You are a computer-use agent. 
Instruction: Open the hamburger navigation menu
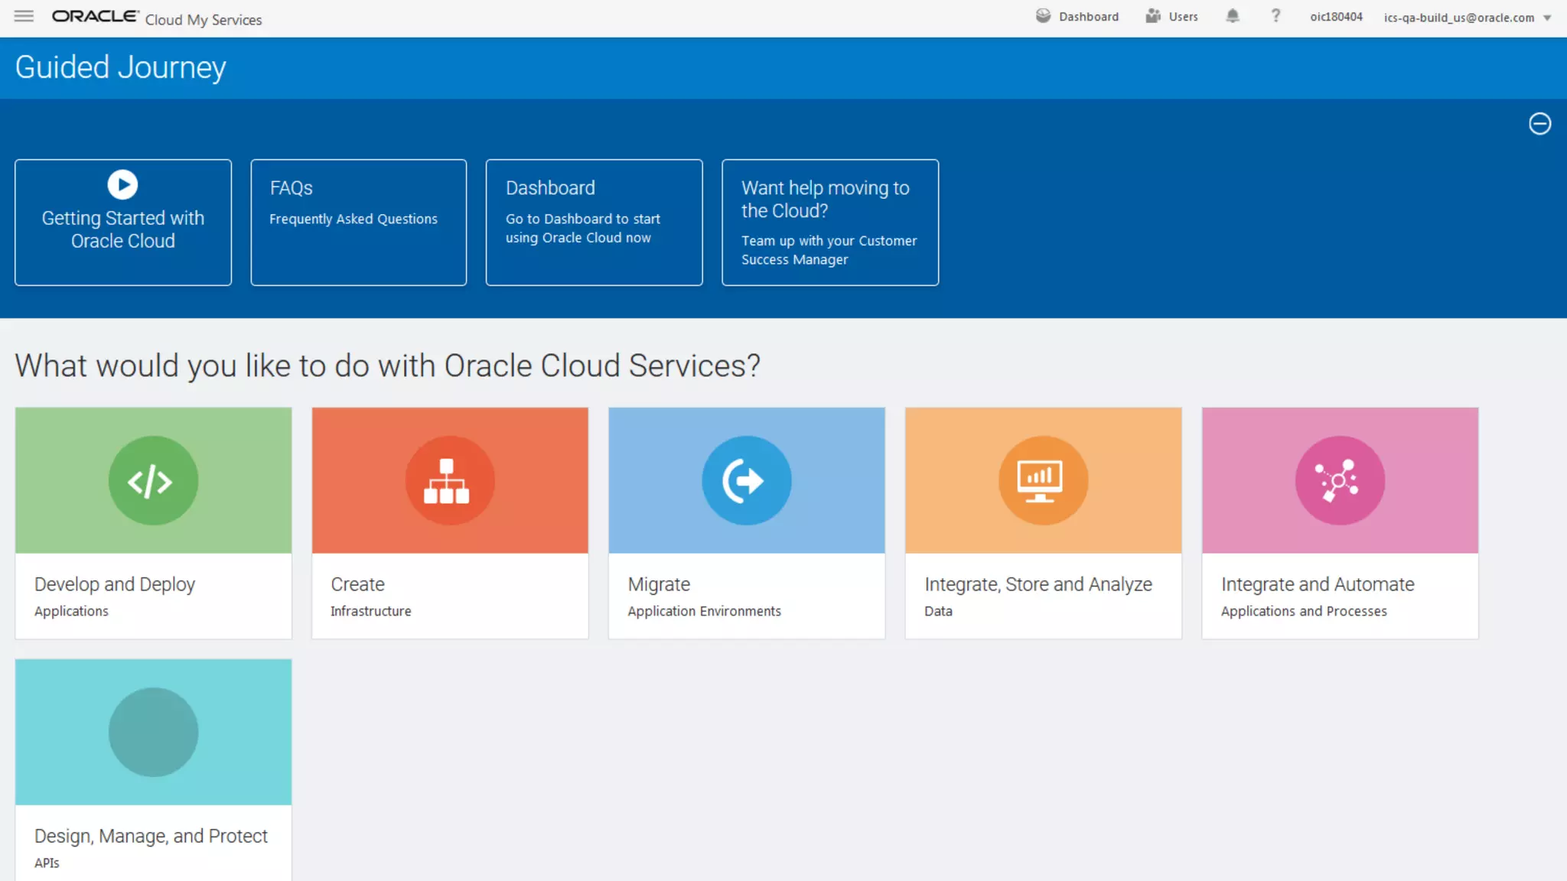24,16
